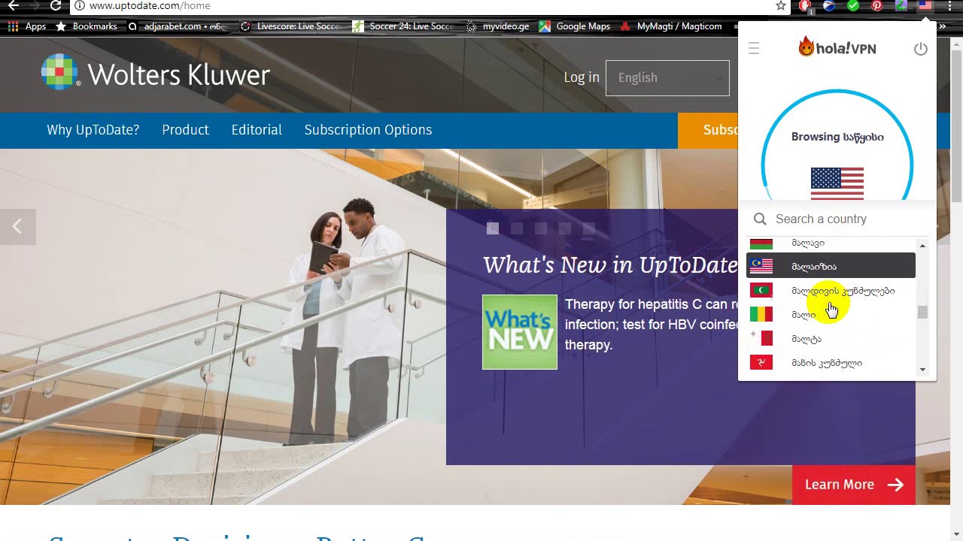Go back using the browser back arrow
963x541 pixels.
point(13,5)
